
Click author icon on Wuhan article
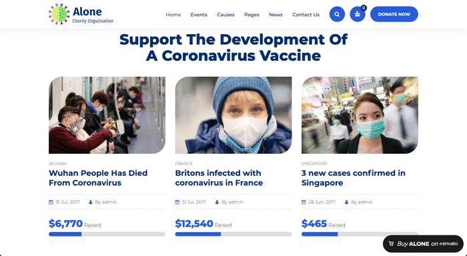[91, 202]
